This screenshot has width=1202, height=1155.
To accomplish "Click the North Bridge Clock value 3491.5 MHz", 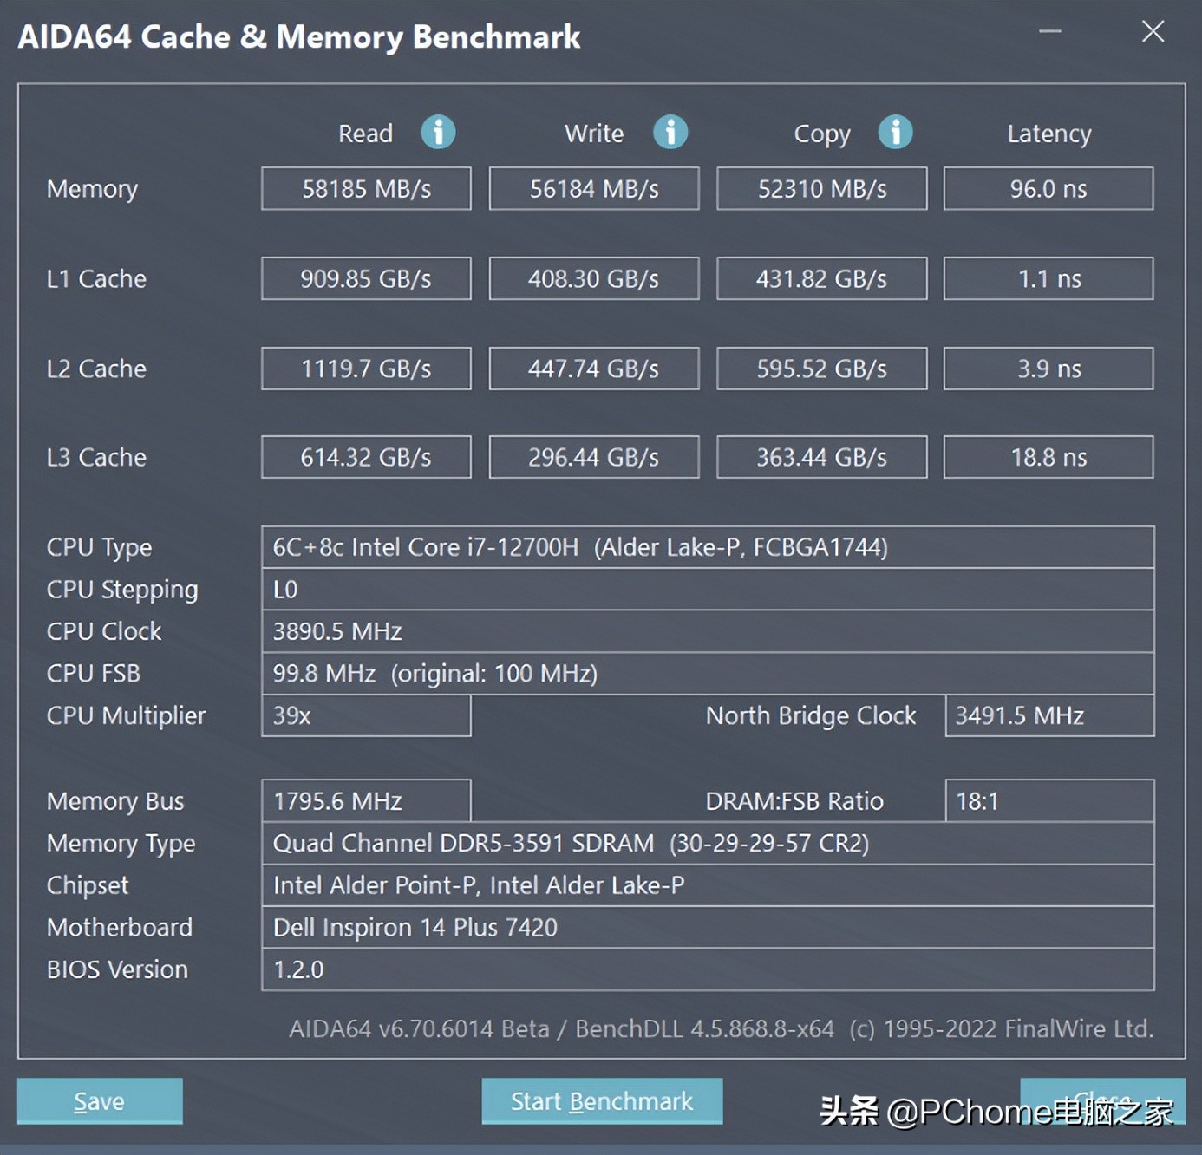I will [x=1049, y=715].
